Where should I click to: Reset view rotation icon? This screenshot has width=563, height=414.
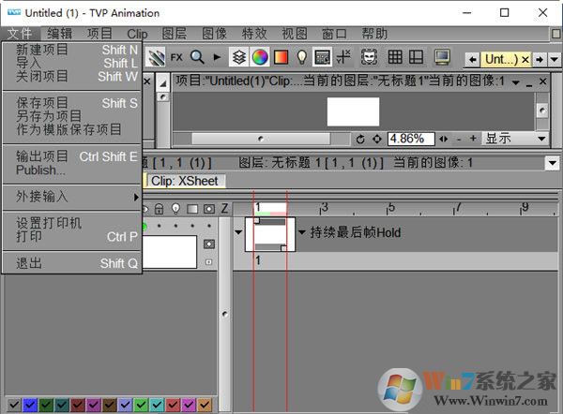(x=360, y=139)
